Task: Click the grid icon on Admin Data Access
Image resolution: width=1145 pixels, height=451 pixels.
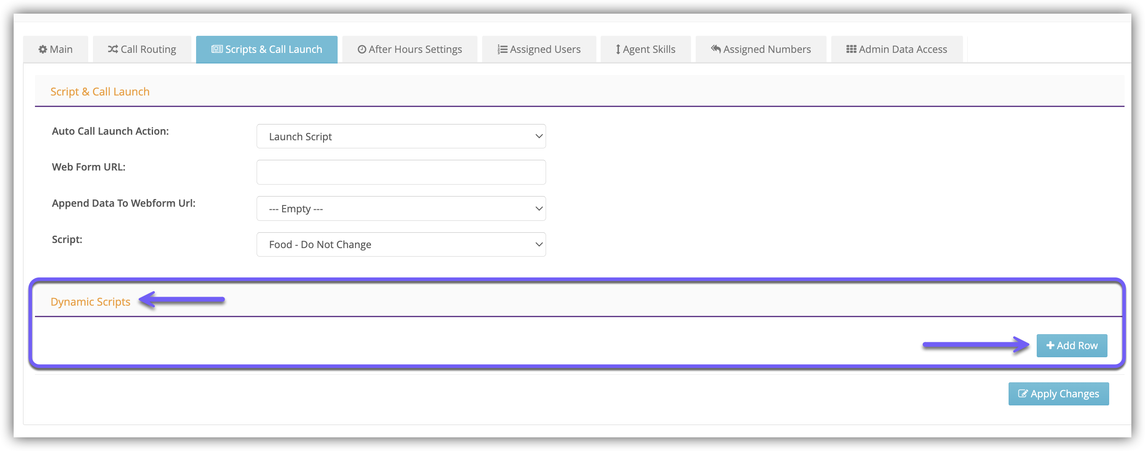Action: [851, 49]
